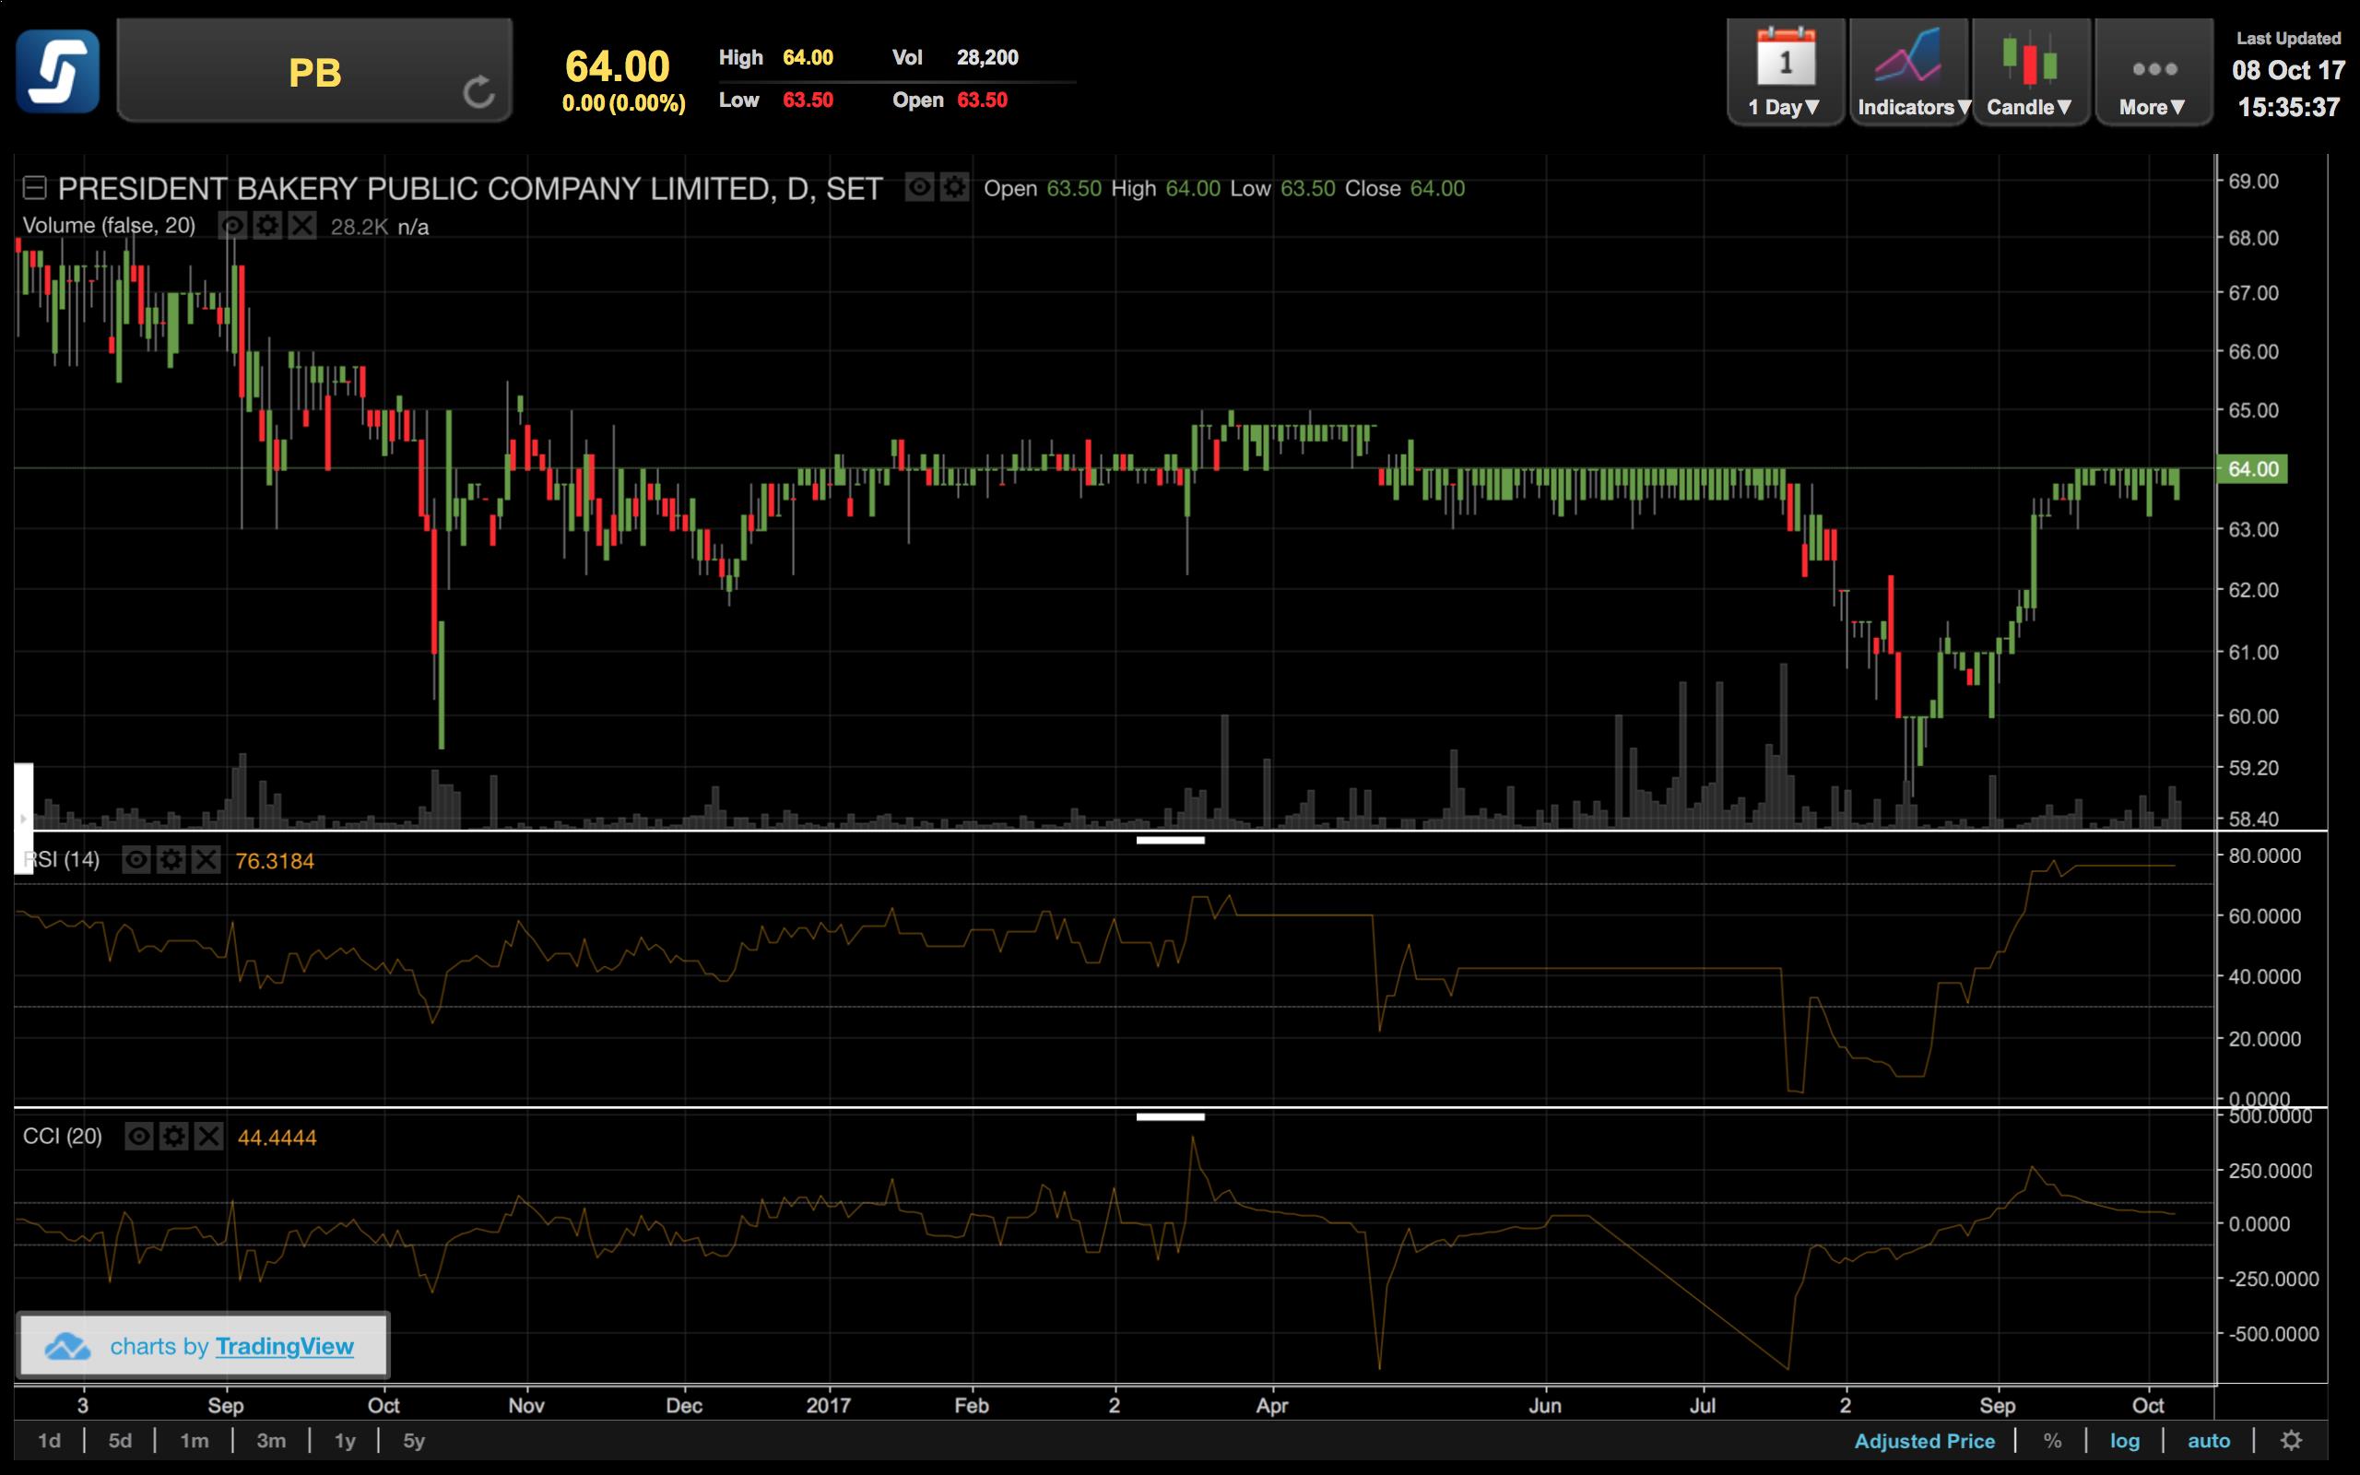Click the Volume (false, 20) indicator title
Screen dimensions: 2360x1475
109,225
